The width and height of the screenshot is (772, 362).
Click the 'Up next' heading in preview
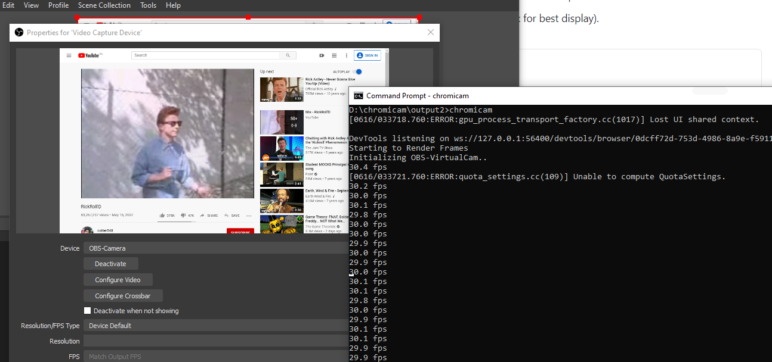click(x=267, y=71)
